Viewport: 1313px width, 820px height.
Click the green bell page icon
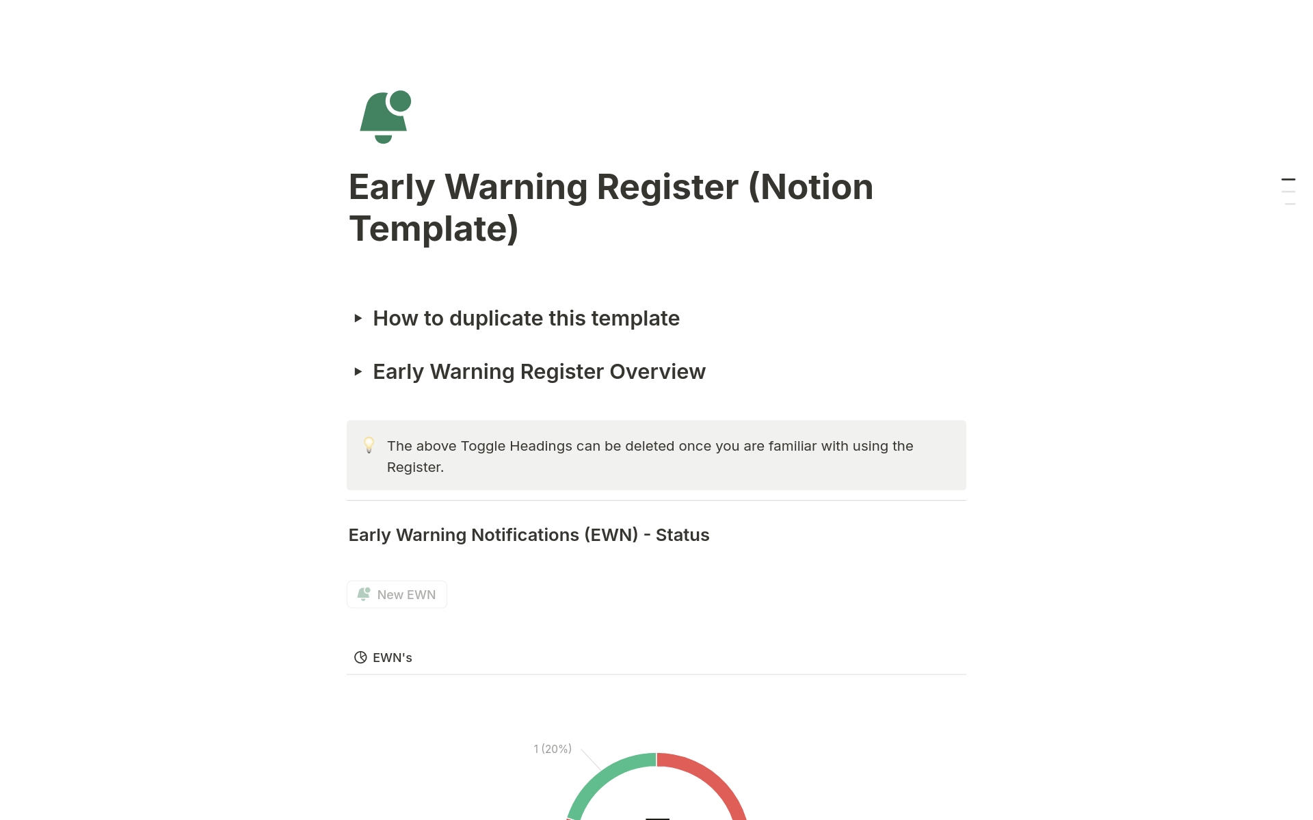[384, 116]
